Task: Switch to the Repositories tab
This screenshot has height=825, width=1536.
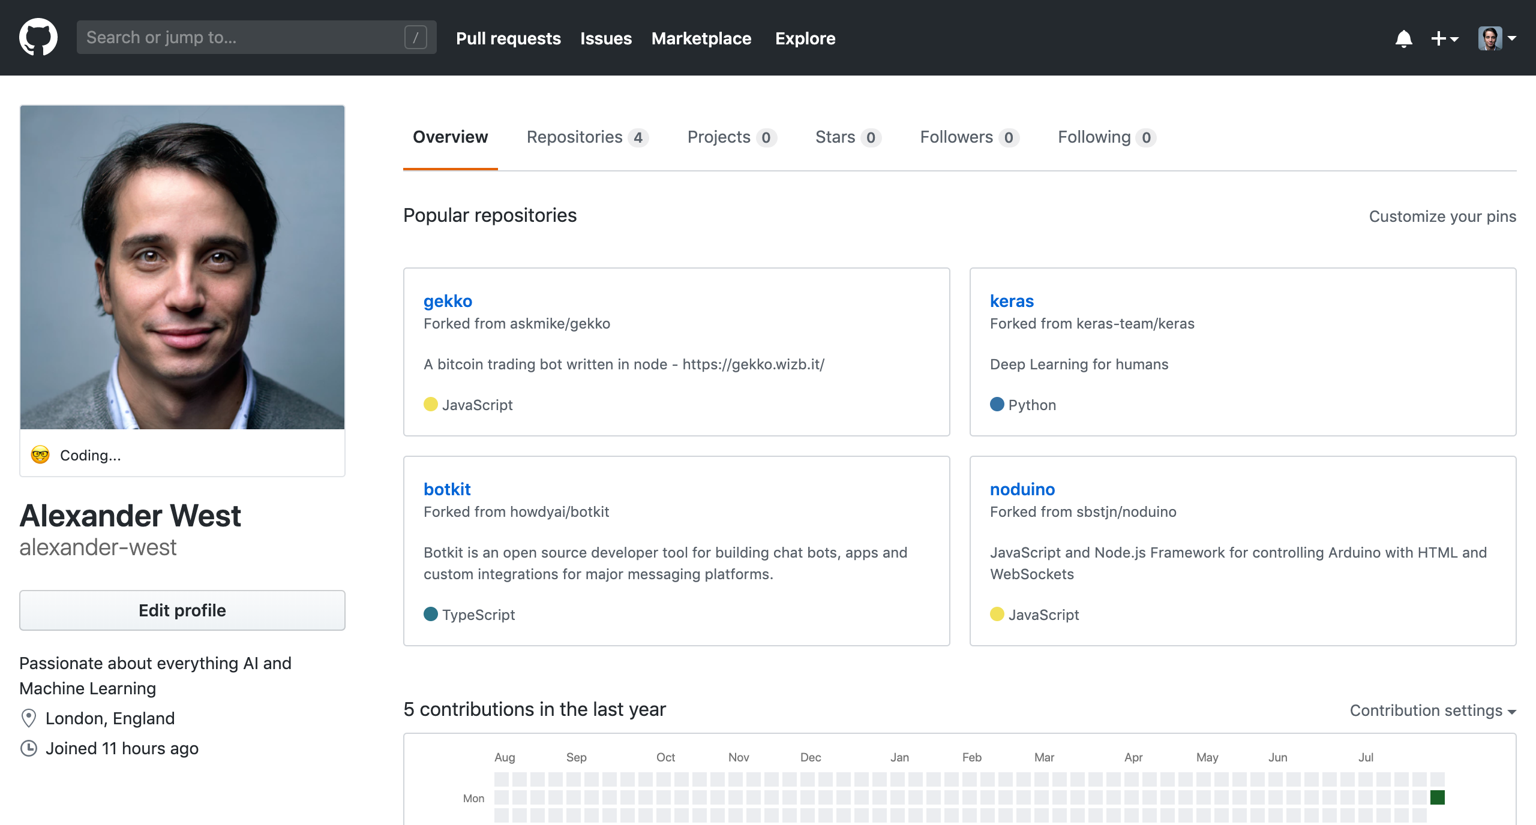Action: pyautogui.click(x=575, y=137)
